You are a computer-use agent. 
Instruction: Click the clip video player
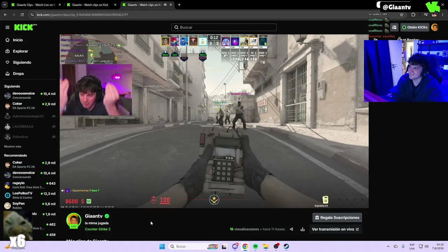pos(214,121)
